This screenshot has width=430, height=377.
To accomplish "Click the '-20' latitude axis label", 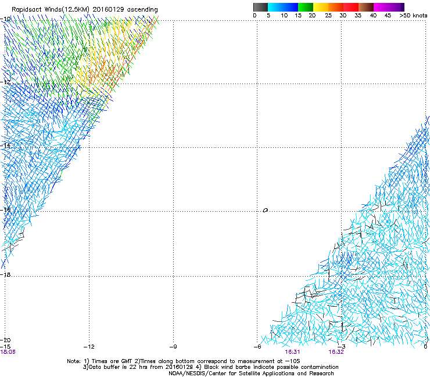I will 5,340.
